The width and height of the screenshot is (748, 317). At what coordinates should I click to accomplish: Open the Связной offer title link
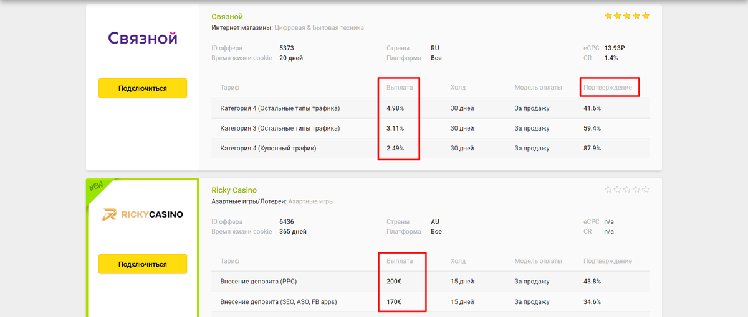coord(227,16)
